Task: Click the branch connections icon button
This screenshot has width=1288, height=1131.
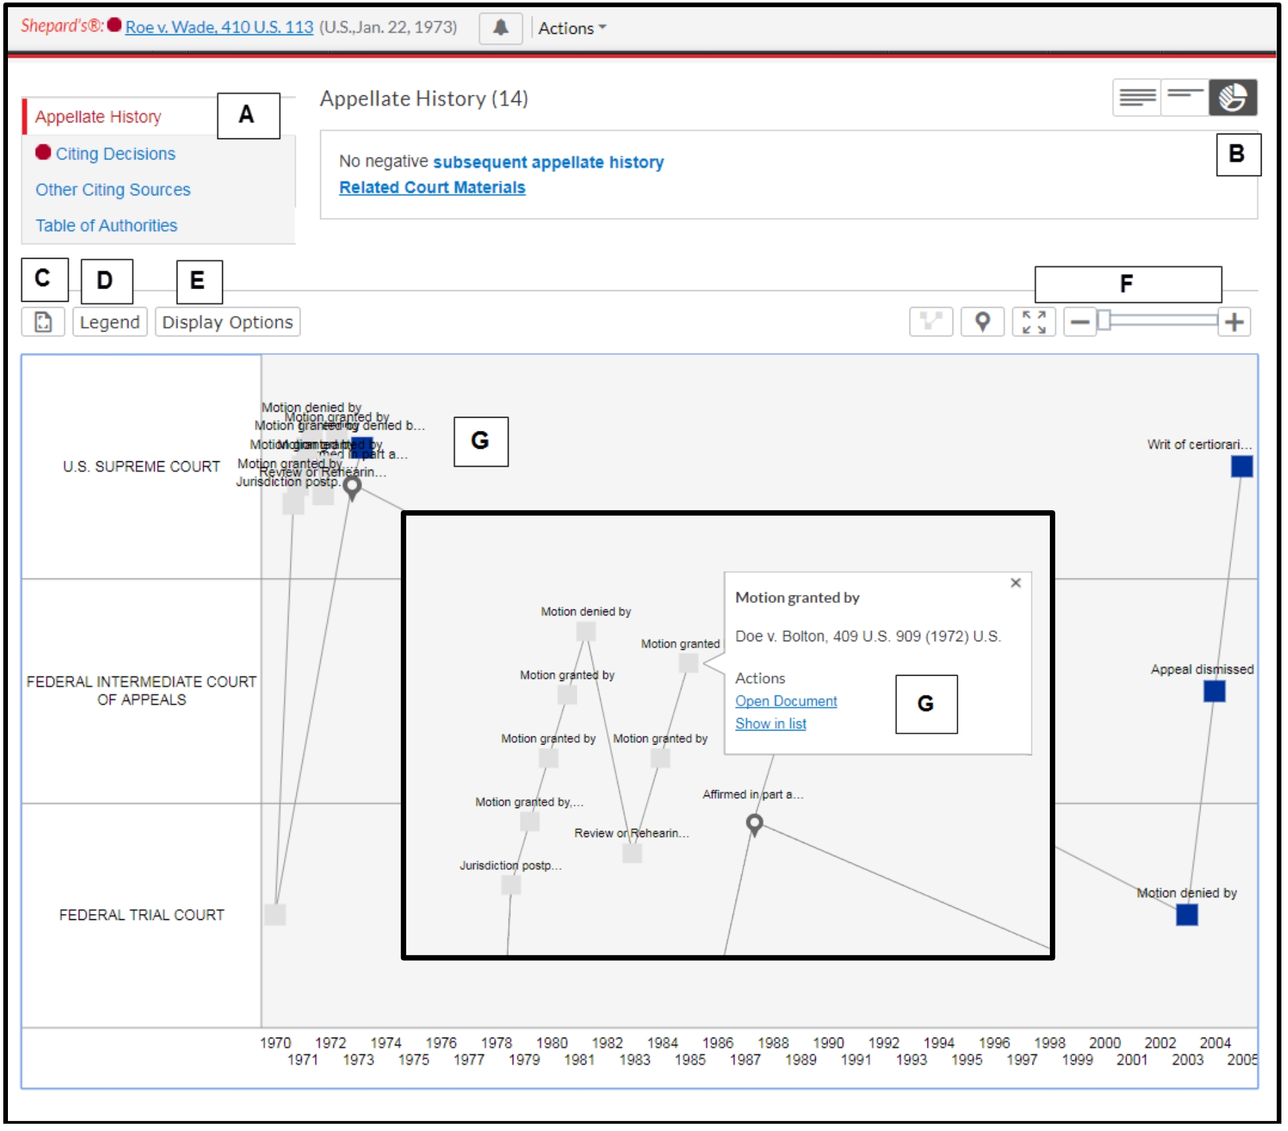Action: [x=931, y=322]
